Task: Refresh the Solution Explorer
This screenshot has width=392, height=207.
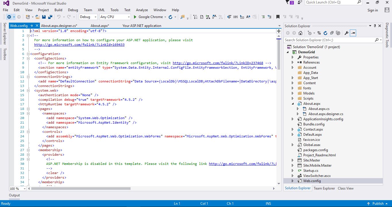Action: (x=325, y=33)
